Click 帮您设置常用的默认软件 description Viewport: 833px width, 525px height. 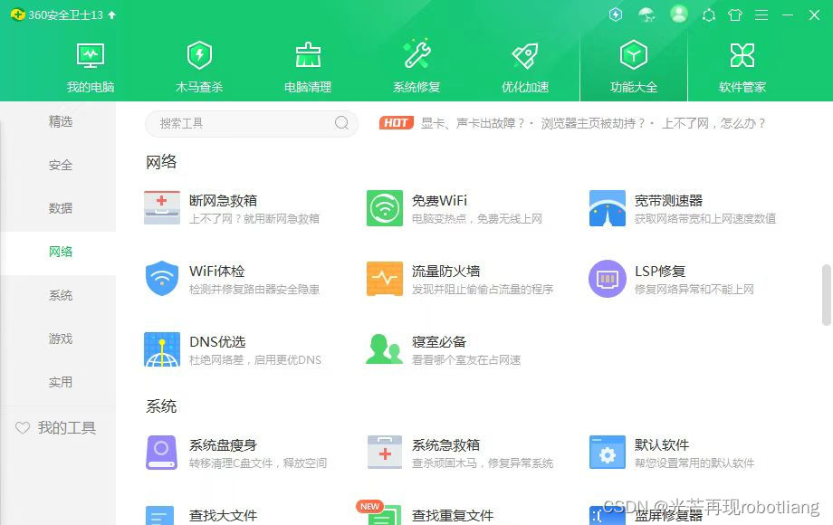coord(694,463)
